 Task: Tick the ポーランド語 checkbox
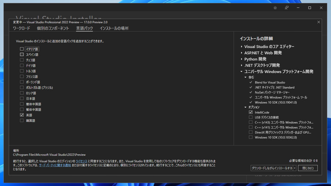22,82
